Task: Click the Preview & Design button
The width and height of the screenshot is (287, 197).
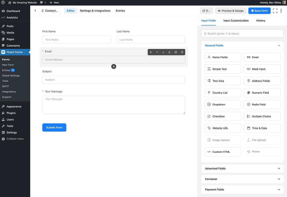Action: coord(230,11)
